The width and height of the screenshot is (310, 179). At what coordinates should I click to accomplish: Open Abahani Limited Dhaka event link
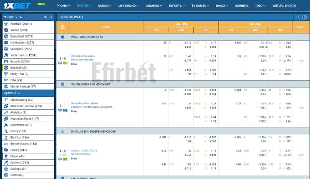pyautogui.click(x=84, y=150)
